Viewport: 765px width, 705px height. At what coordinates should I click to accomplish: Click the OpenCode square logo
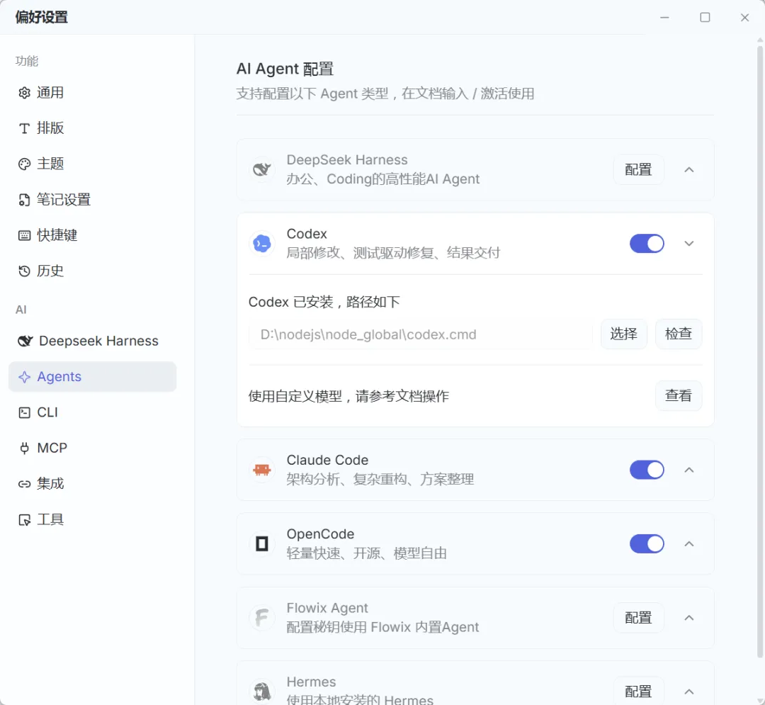(x=262, y=543)
